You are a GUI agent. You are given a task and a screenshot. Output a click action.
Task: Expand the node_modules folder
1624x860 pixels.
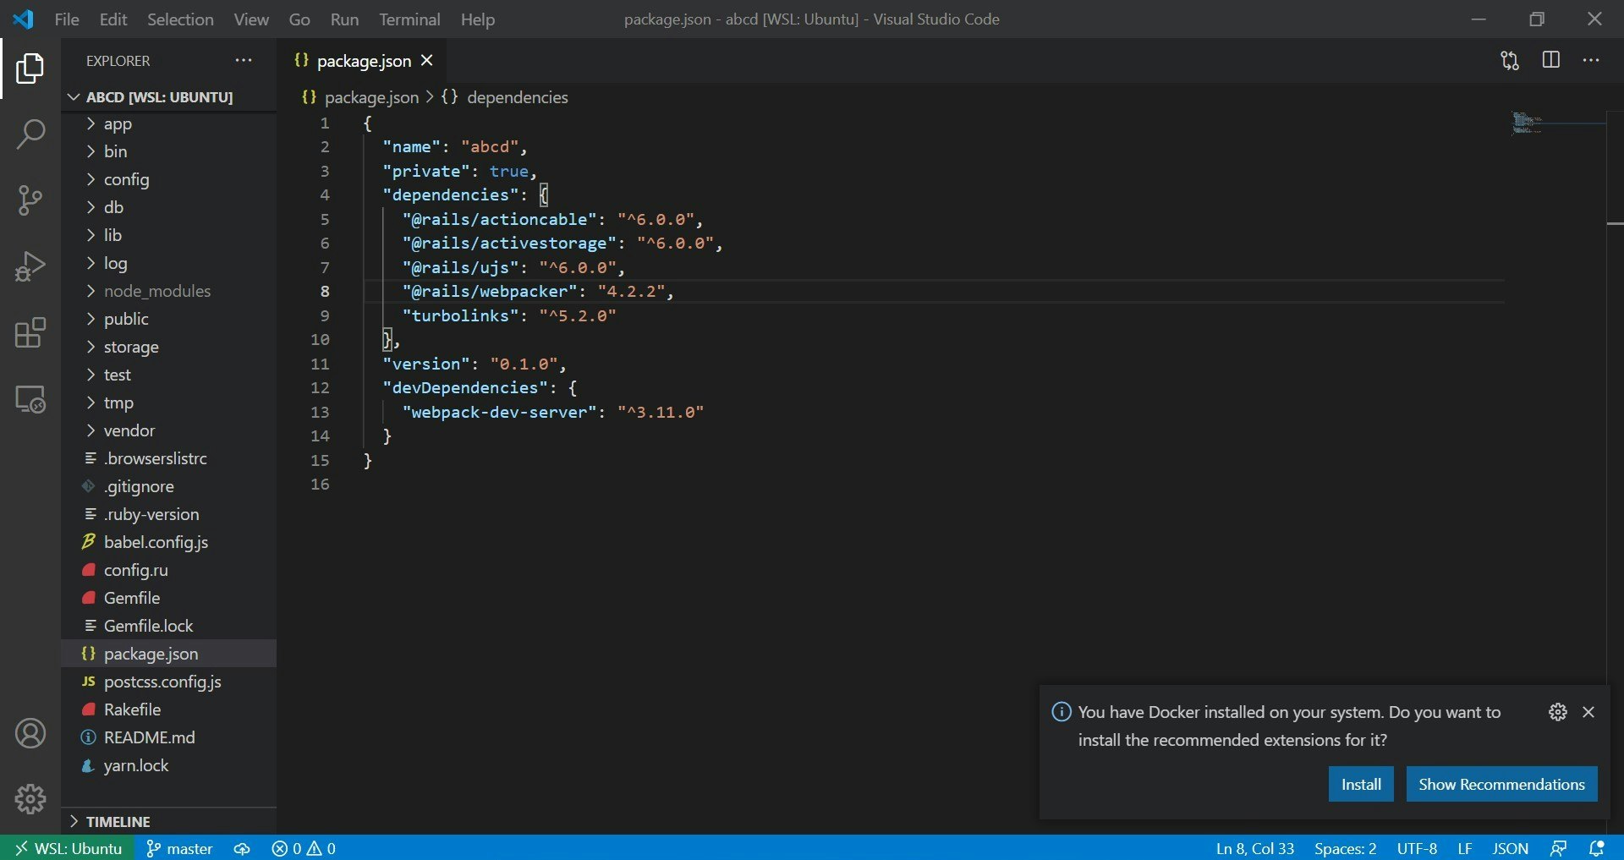coord(169,291)
